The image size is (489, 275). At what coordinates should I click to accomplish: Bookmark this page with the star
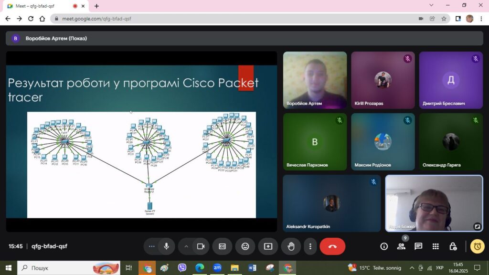[444, 19]
